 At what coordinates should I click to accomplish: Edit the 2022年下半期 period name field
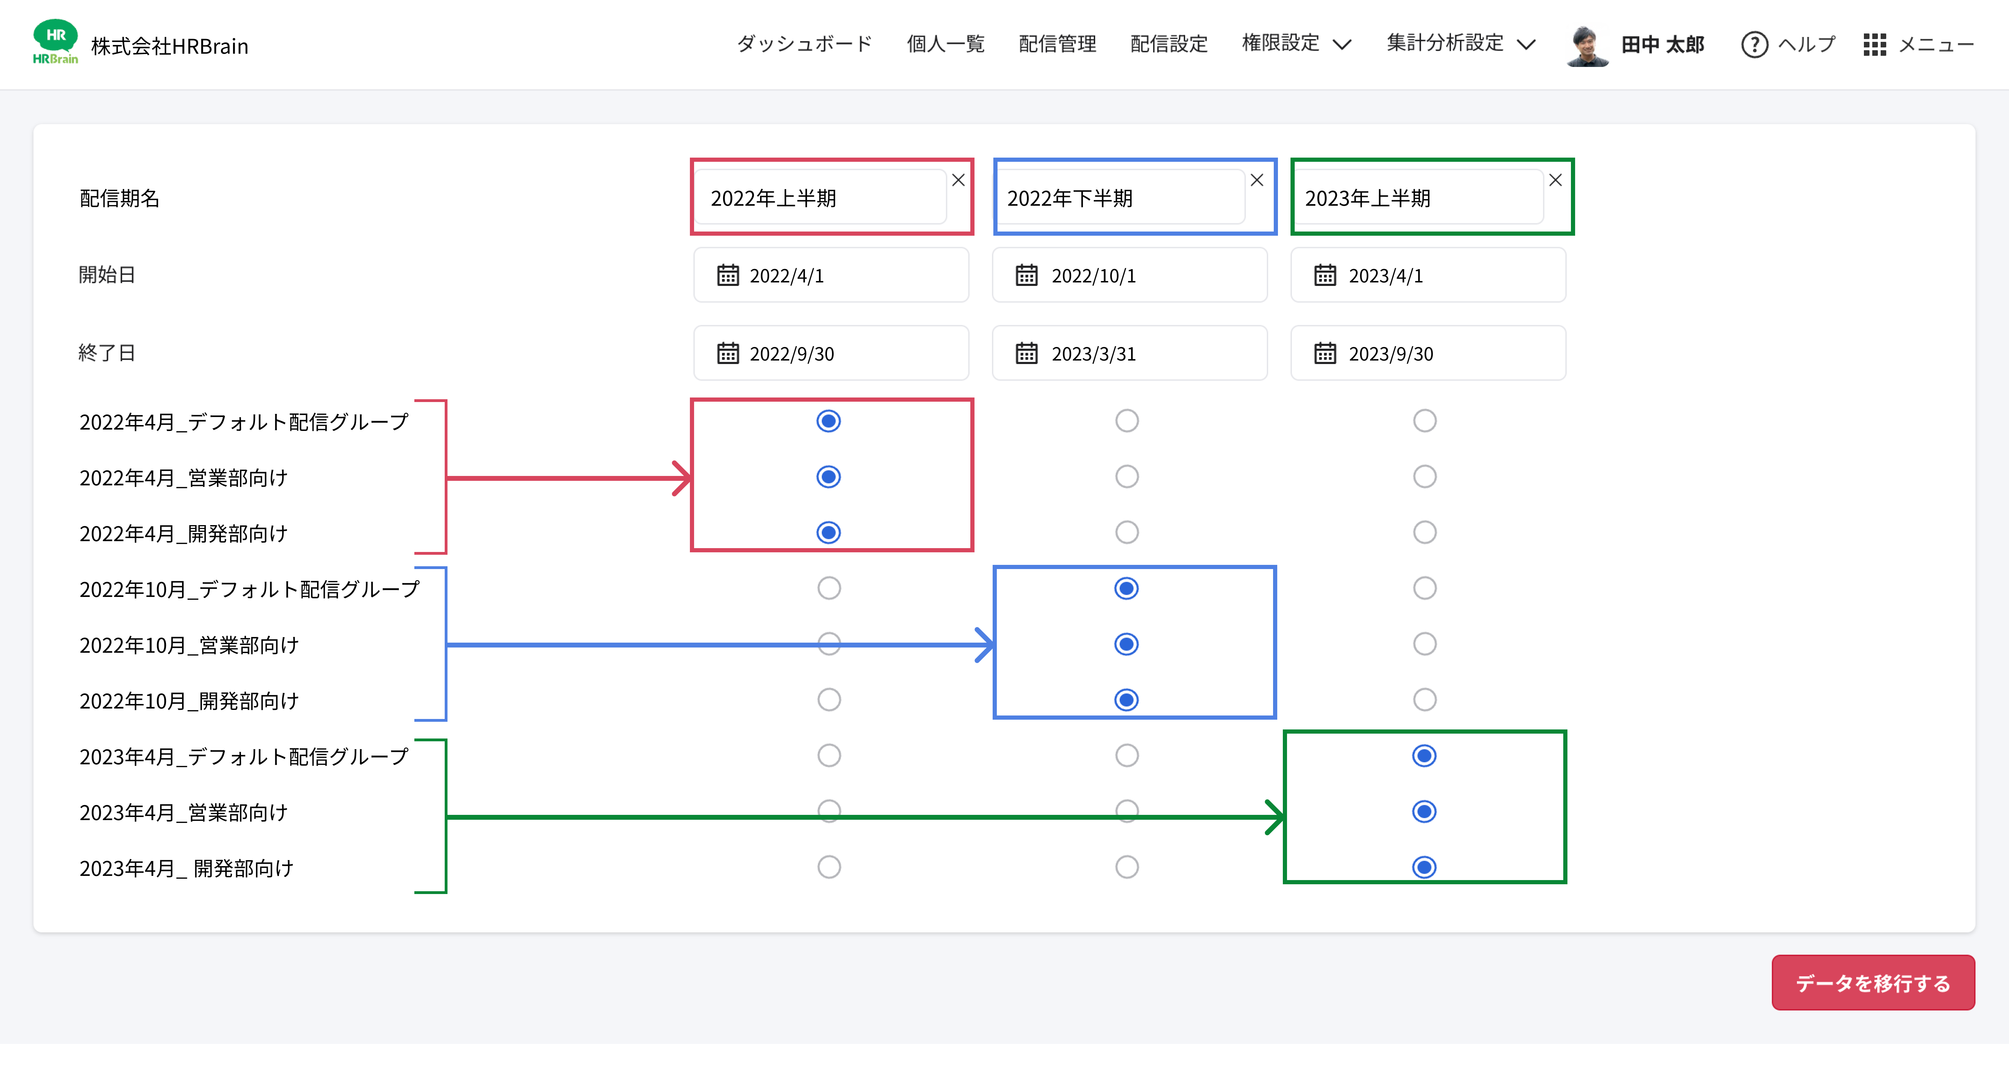coord(1120,197)
